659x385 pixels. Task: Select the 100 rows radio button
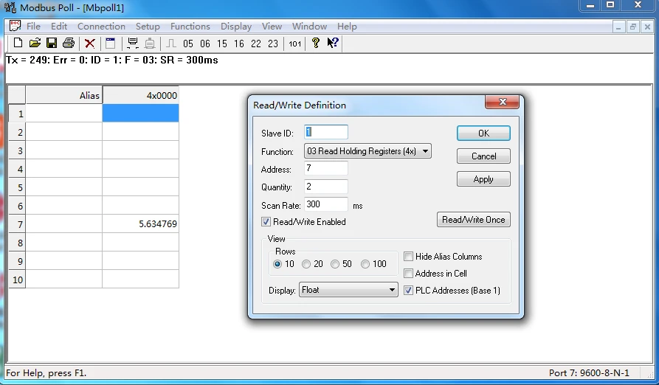(x=365, y=264)
